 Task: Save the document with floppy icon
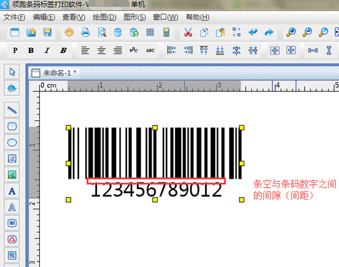pyautogui.click(x=47, y=33)
